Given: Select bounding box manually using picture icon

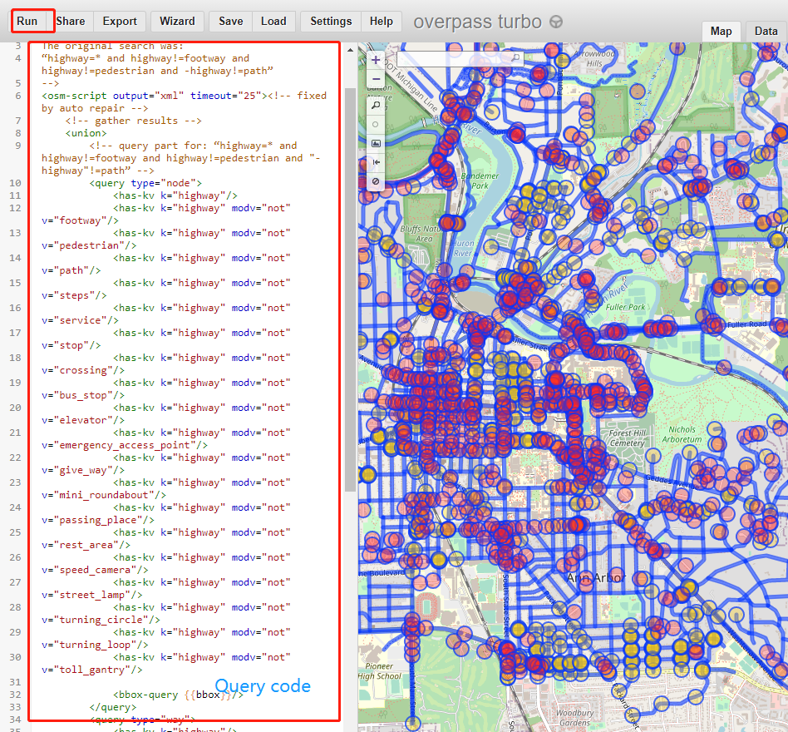Looking at the screenshot, I should click(x=376, y=143).
